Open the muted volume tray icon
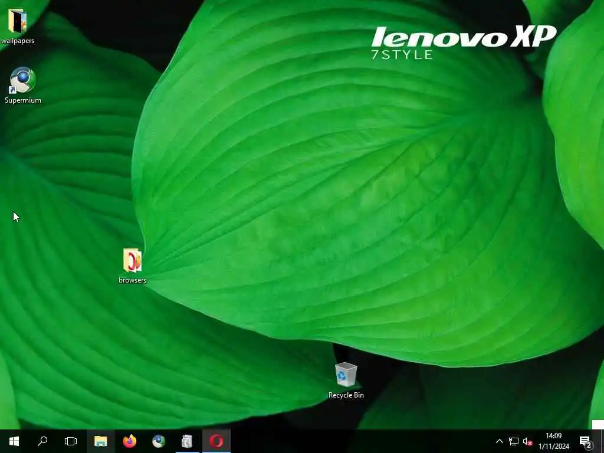This screenshot has width=604, height=453. click(x=527, y=441)
